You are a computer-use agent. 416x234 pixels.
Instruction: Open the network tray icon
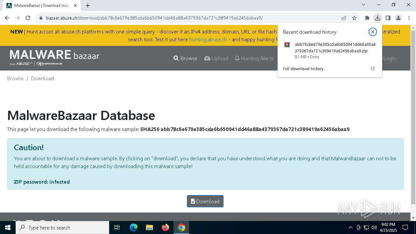[x=366, y=227]
